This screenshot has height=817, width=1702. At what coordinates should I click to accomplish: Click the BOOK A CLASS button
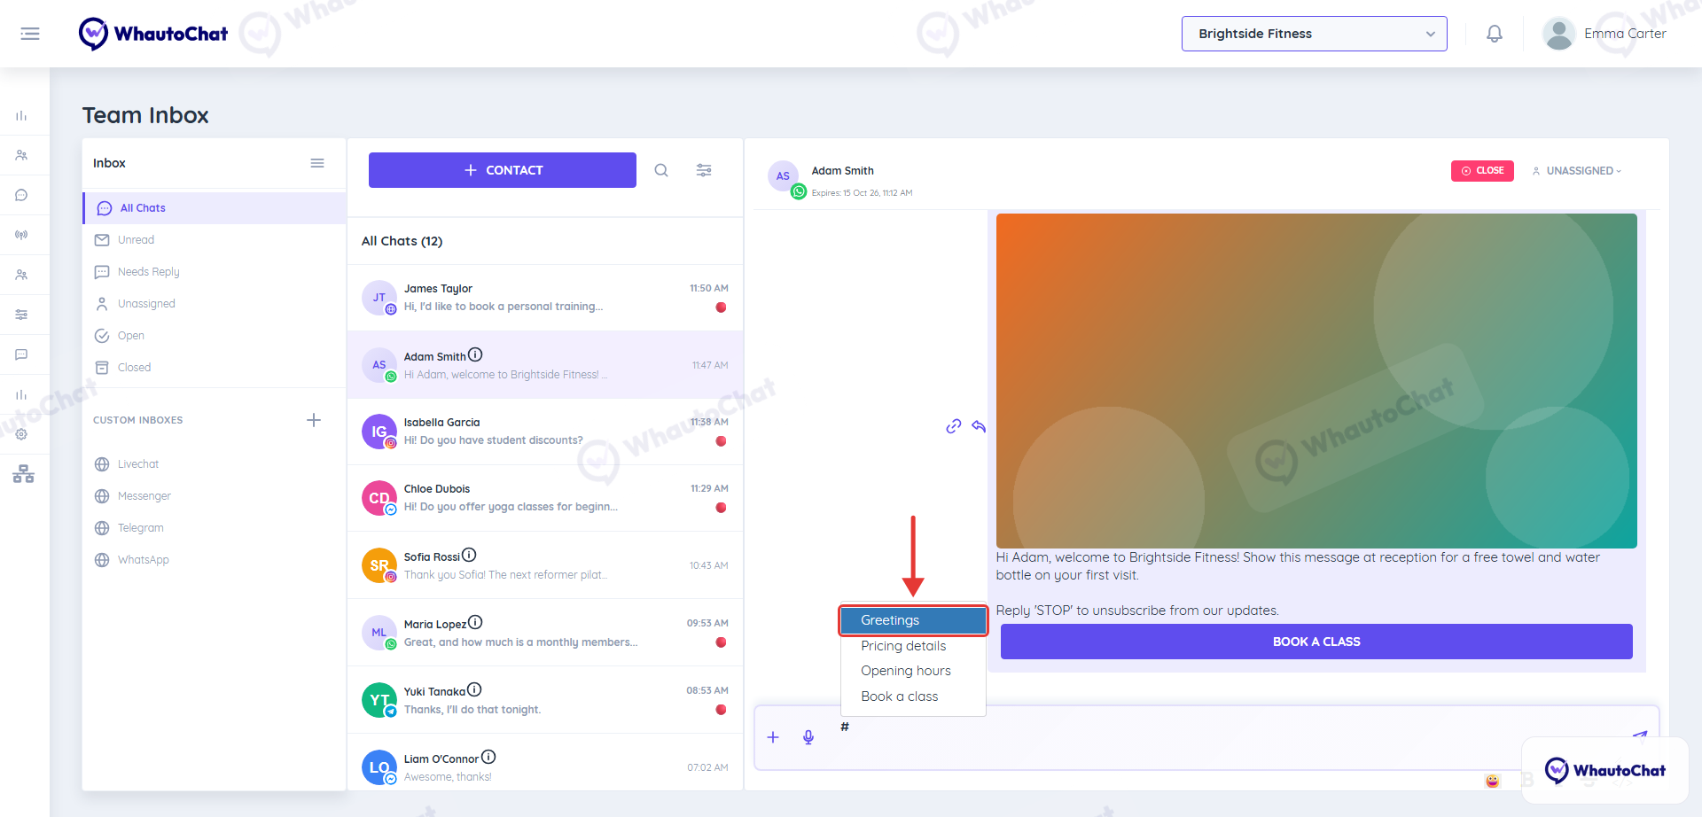tap(1316, 642)
